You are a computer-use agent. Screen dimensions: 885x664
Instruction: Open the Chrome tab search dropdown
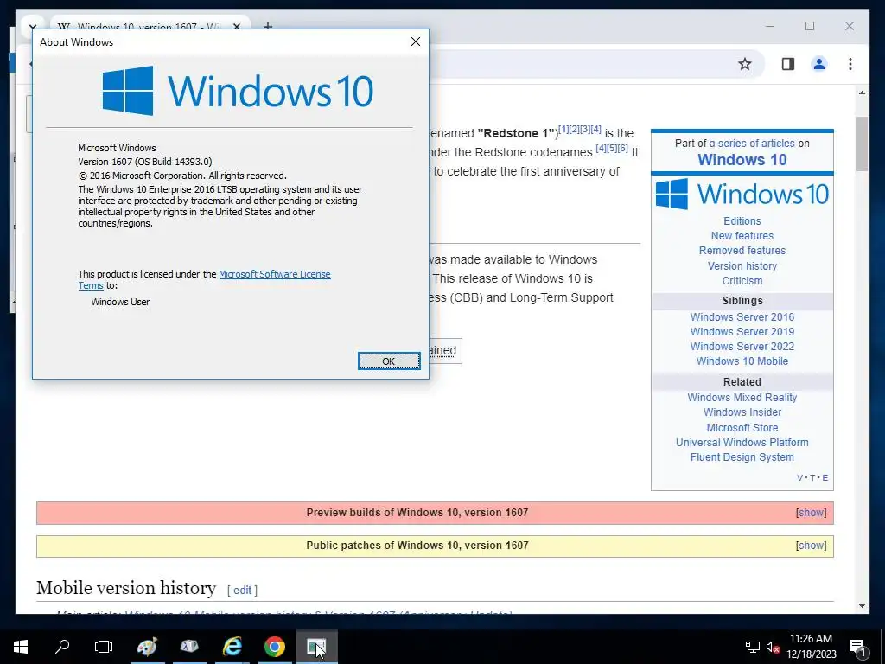pyautogui.click(x=32, y=26)
